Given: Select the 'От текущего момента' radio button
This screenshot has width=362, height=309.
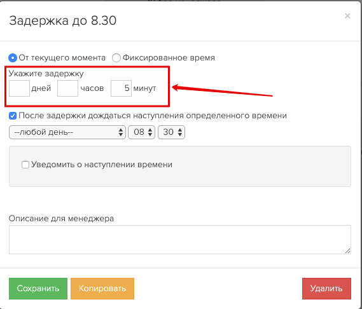Looking at the screenshot, I should coord(13,58).
